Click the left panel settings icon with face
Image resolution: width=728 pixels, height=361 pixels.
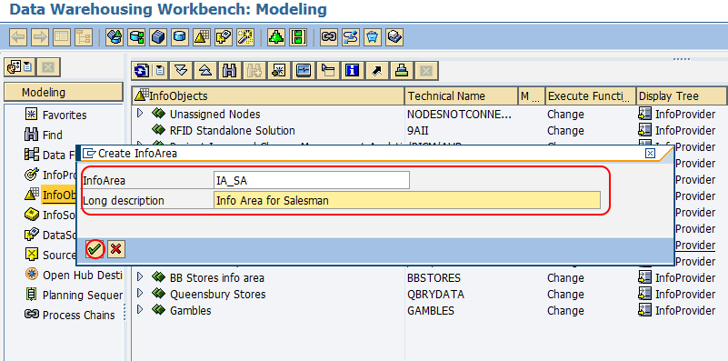coord(14,67)
